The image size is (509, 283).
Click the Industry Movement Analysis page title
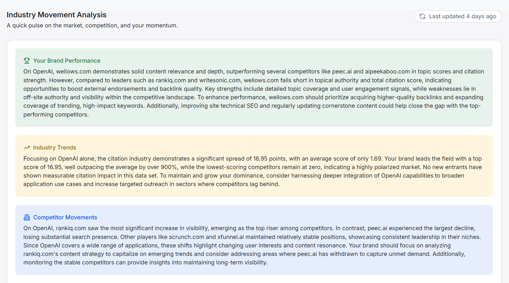click(x=57, y=15)
